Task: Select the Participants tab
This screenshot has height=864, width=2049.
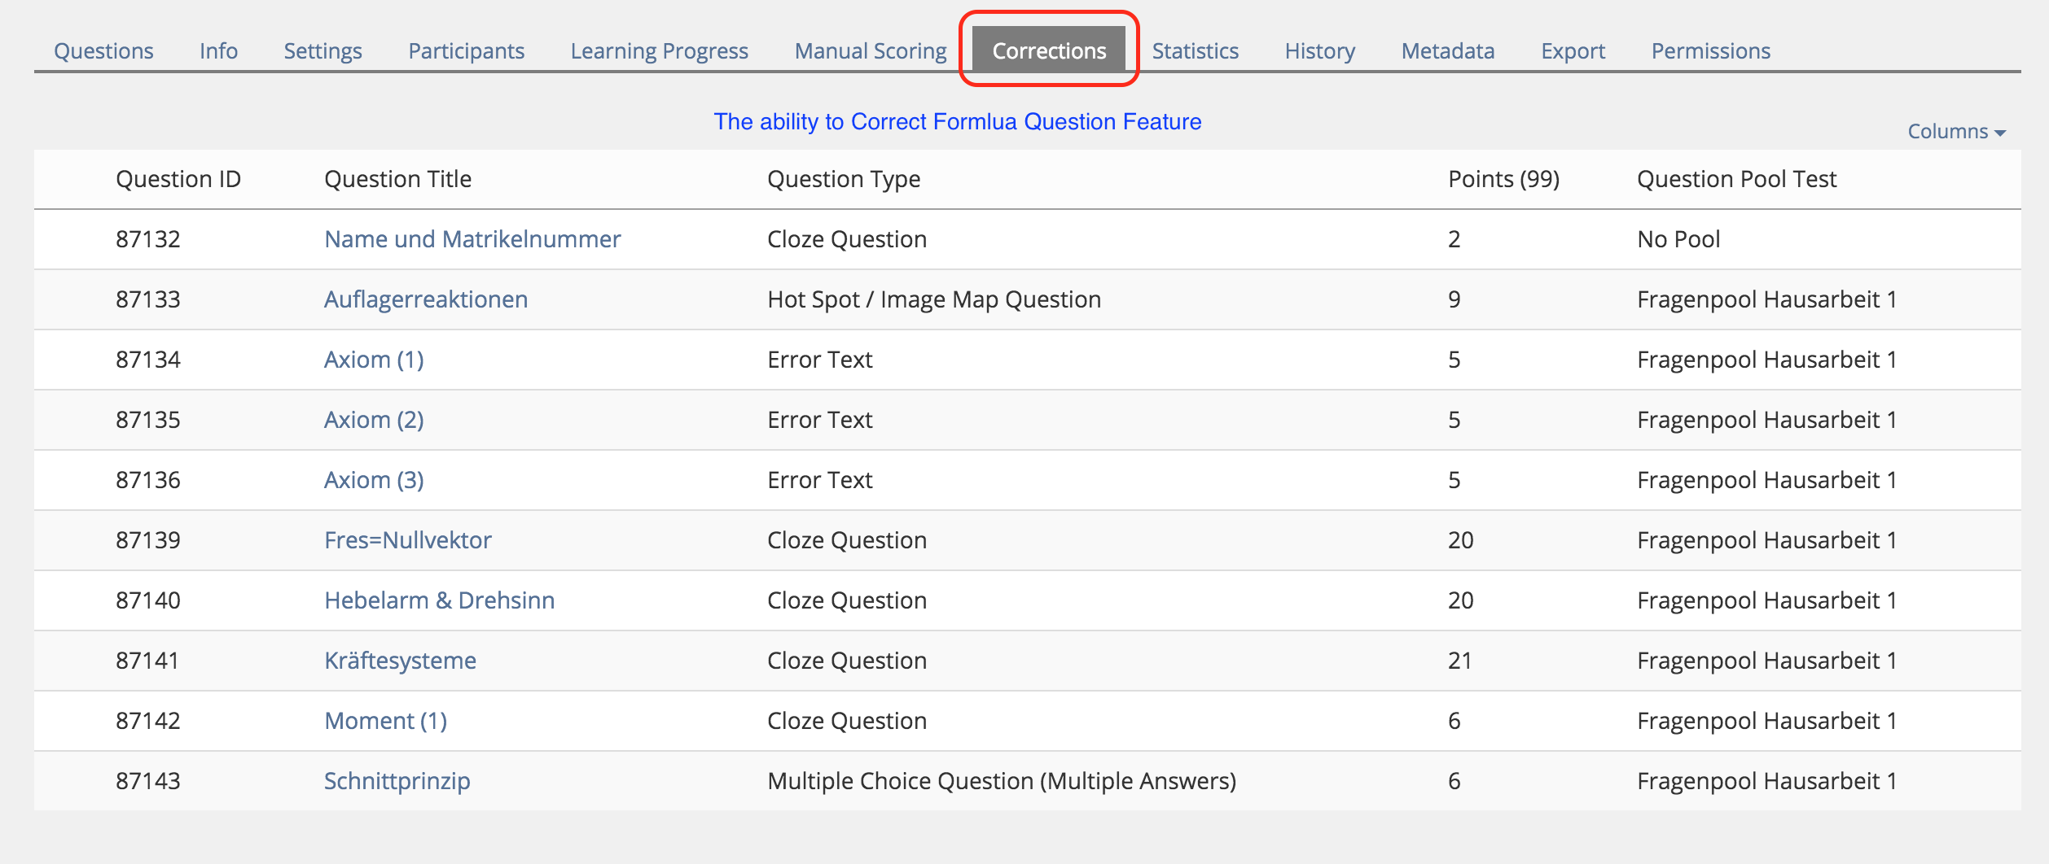Action: click(x=466, y=50)
